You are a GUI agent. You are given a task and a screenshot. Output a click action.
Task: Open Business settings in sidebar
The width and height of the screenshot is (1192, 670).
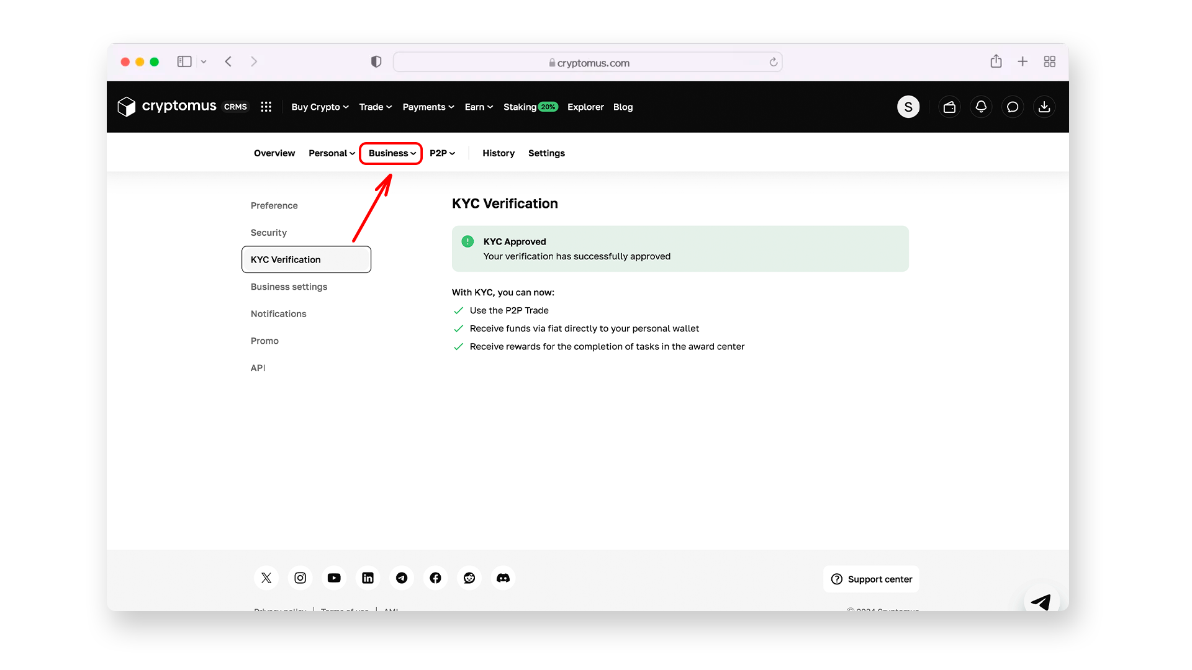point(289,287)
